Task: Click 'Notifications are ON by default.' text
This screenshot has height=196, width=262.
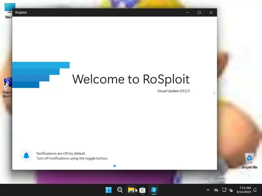Action: click(x=61, y=153)
